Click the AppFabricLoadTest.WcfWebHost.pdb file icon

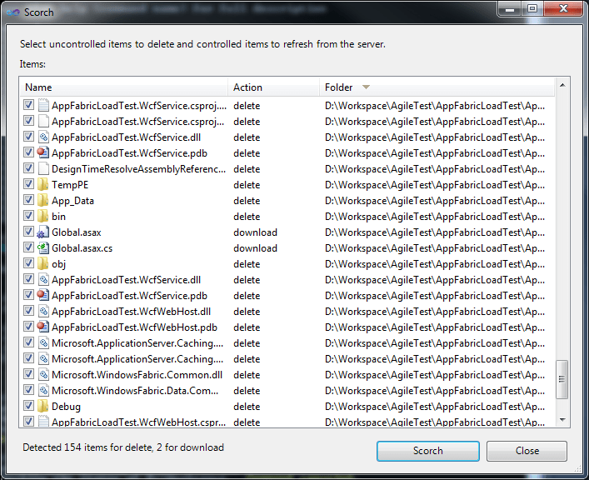(43, 327)
